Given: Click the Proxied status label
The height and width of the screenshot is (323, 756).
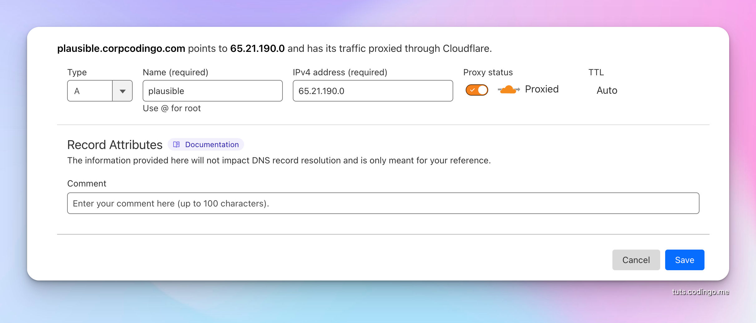Looking at the screenshot, I should (542, 89).
